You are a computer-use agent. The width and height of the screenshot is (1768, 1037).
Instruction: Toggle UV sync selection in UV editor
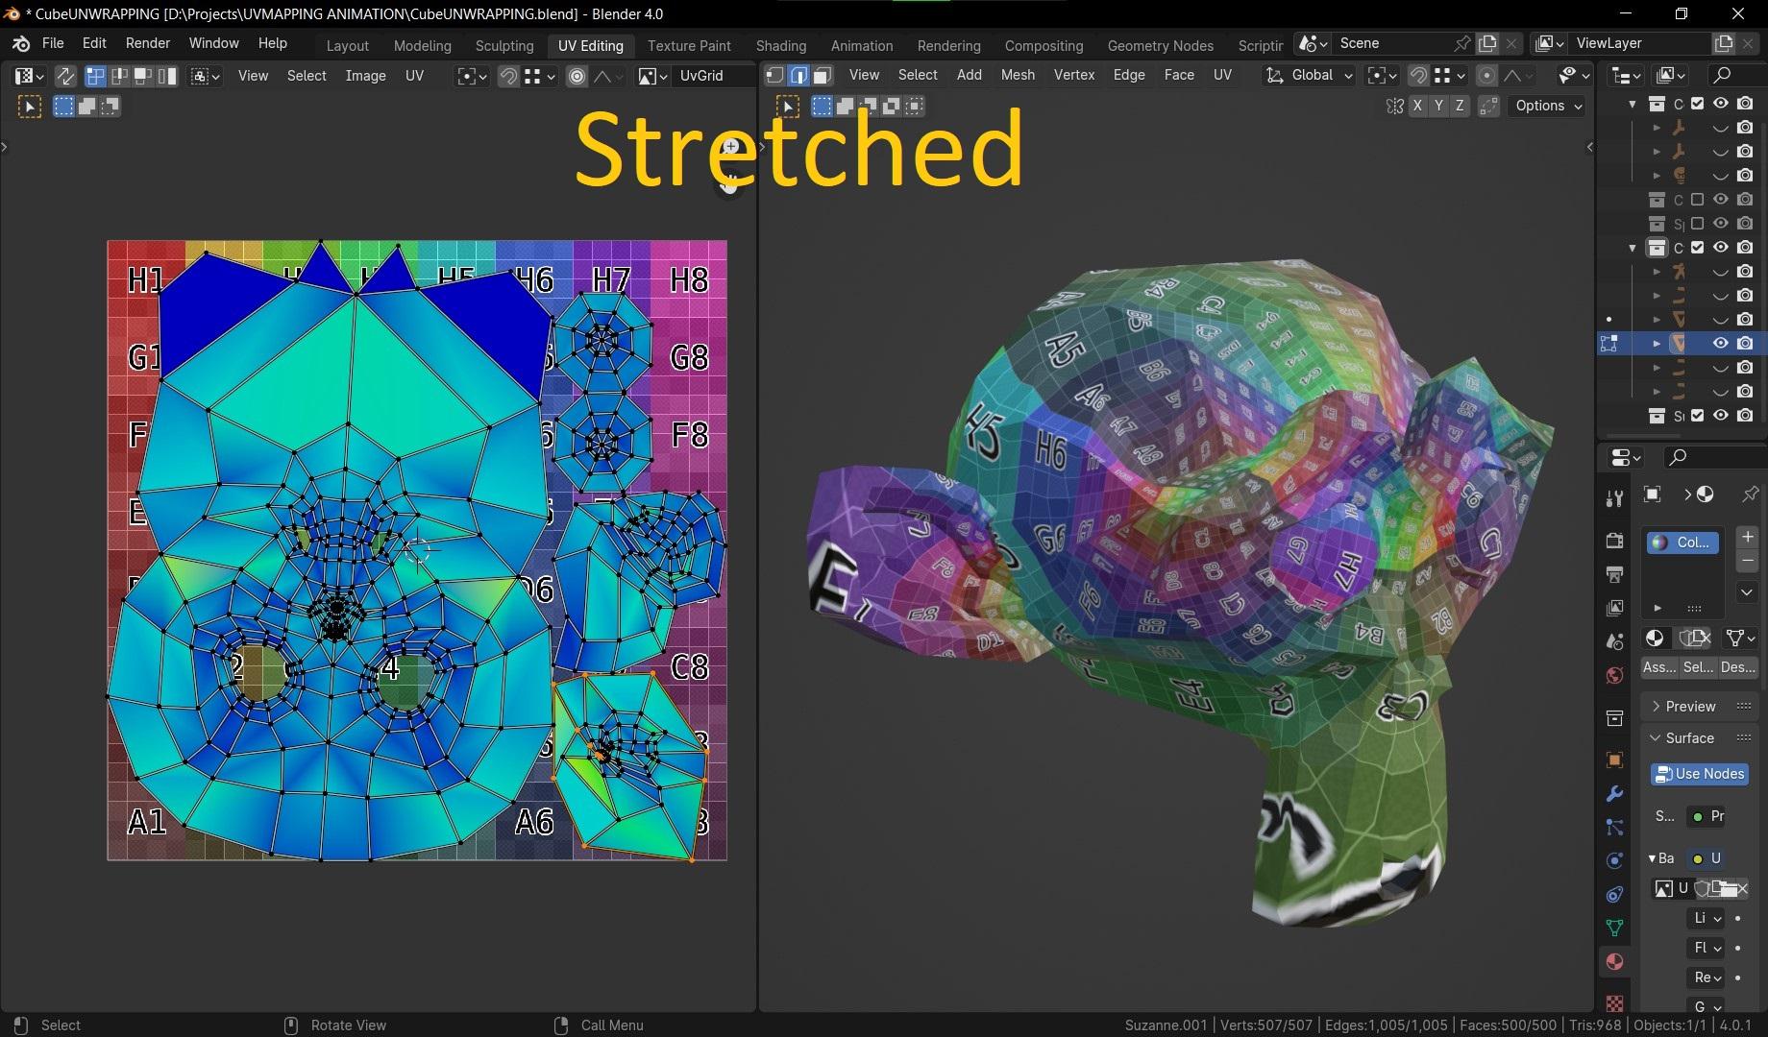coord(65,76)
